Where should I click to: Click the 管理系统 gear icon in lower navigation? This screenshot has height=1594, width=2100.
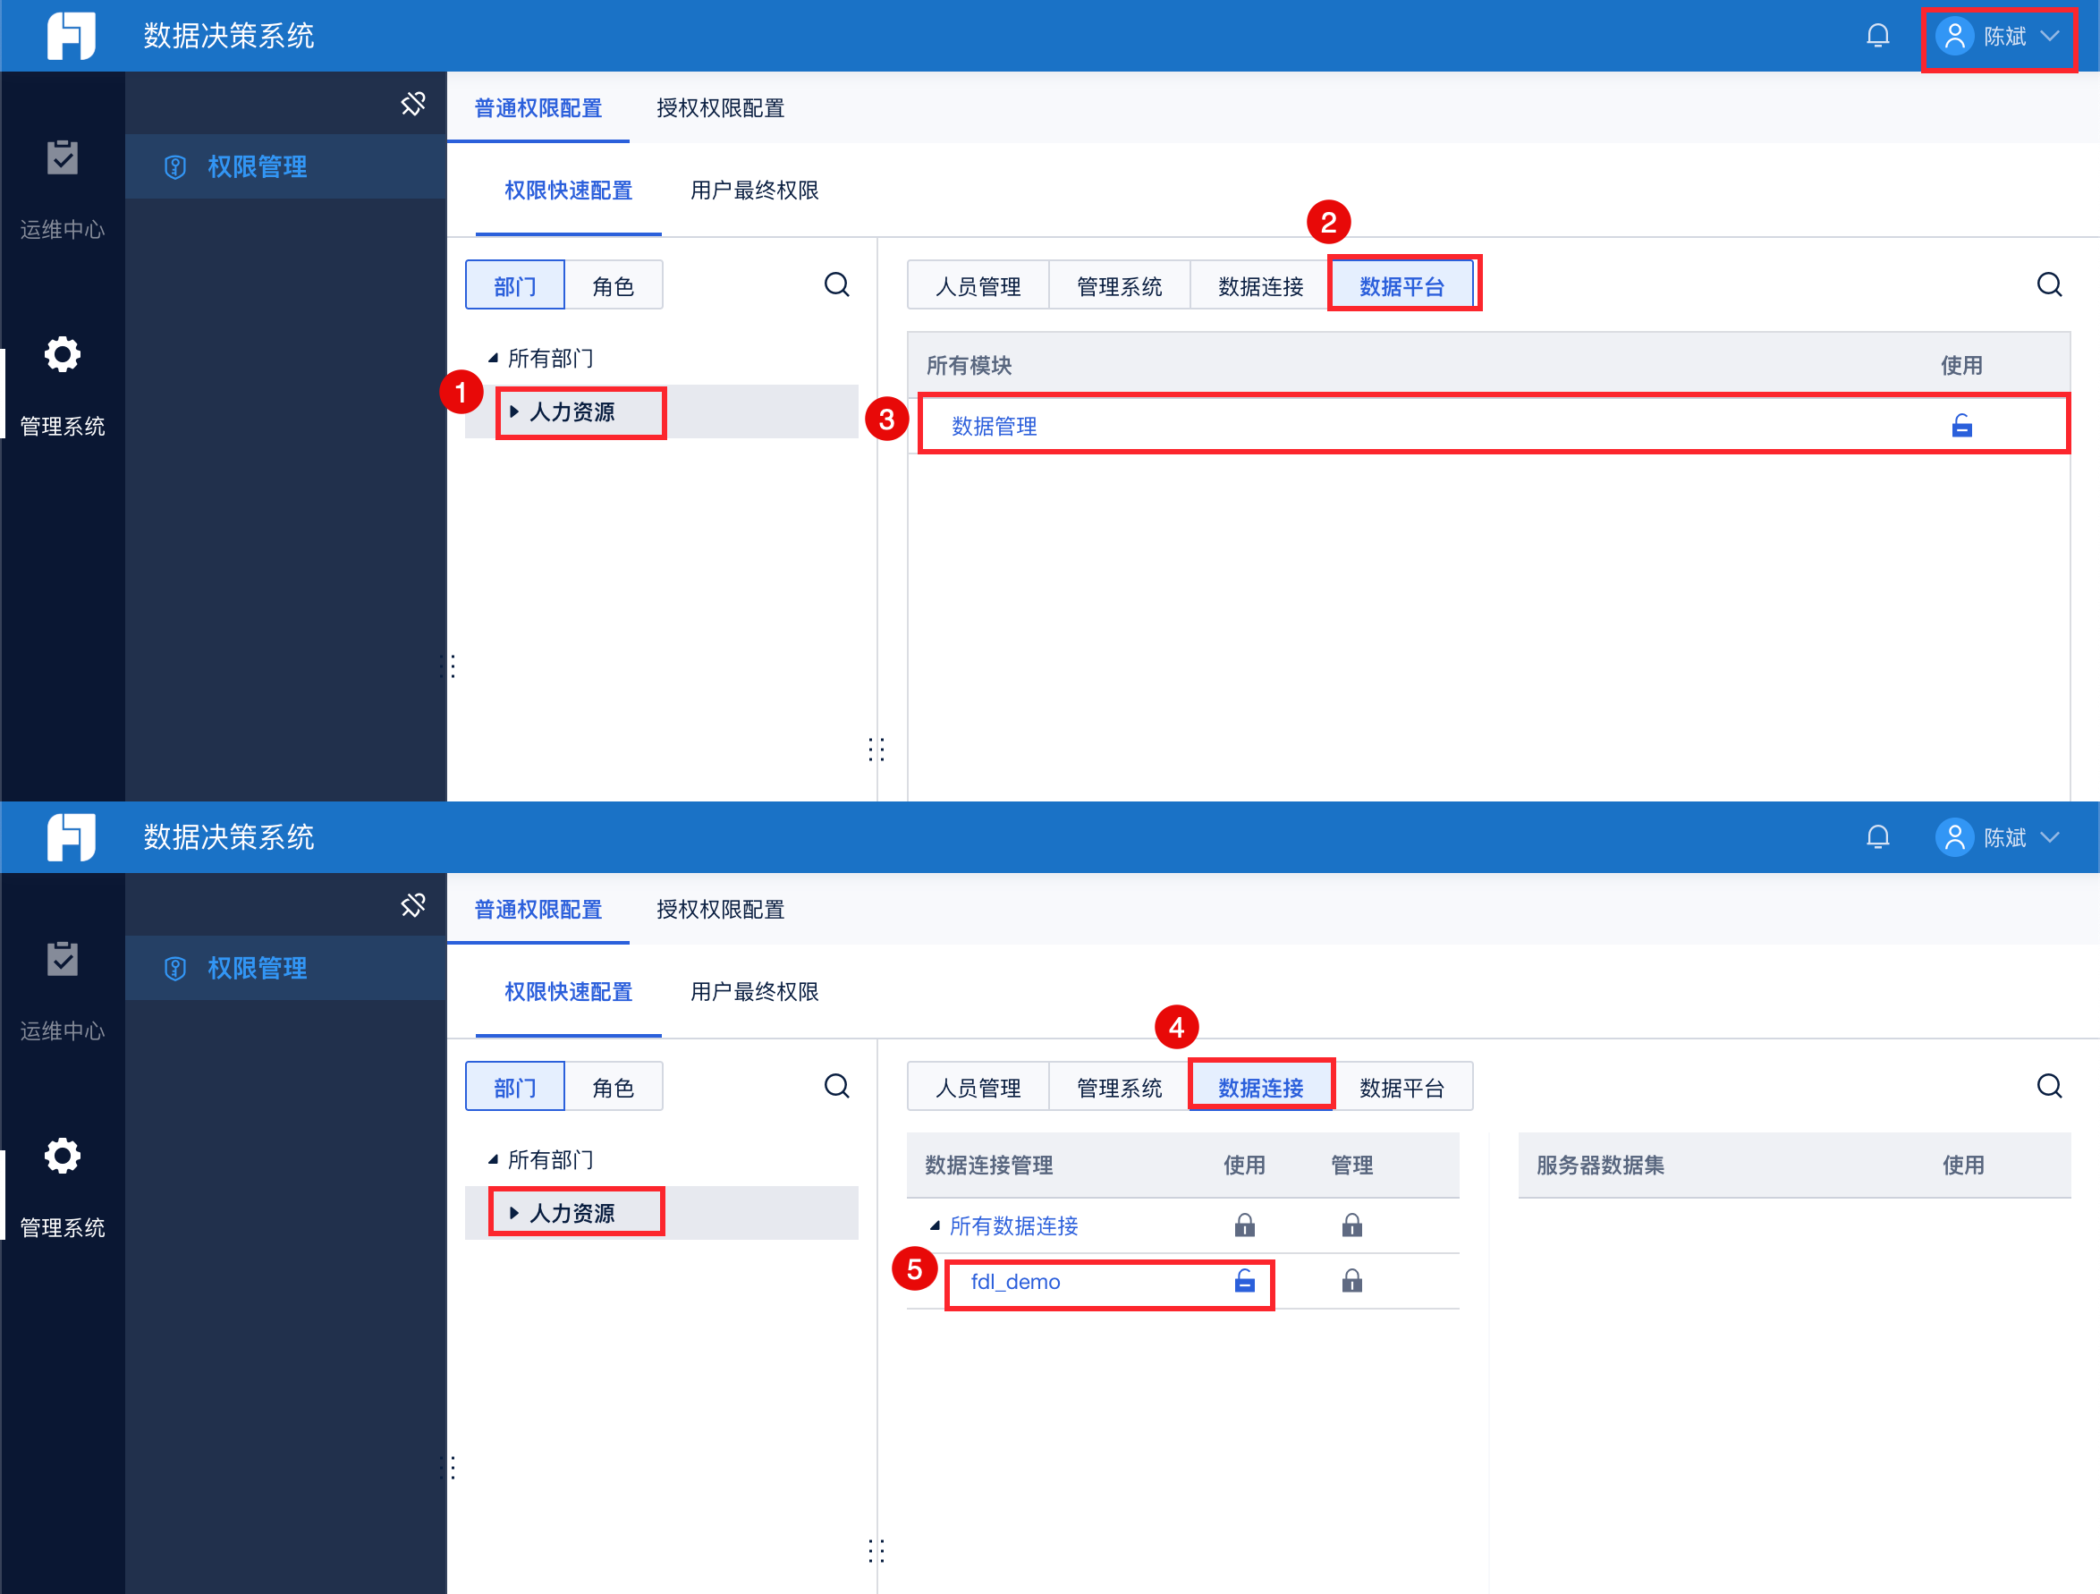coord(63,1156)
